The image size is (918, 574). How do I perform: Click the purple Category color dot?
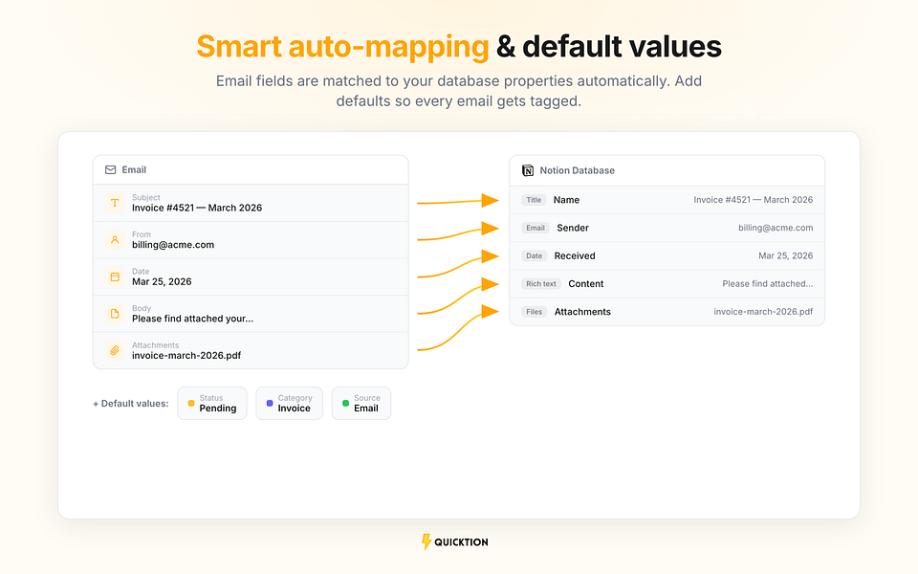[x=270, y=403]
